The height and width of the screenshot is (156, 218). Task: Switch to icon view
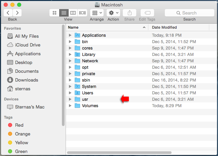[x=54, y=13]
